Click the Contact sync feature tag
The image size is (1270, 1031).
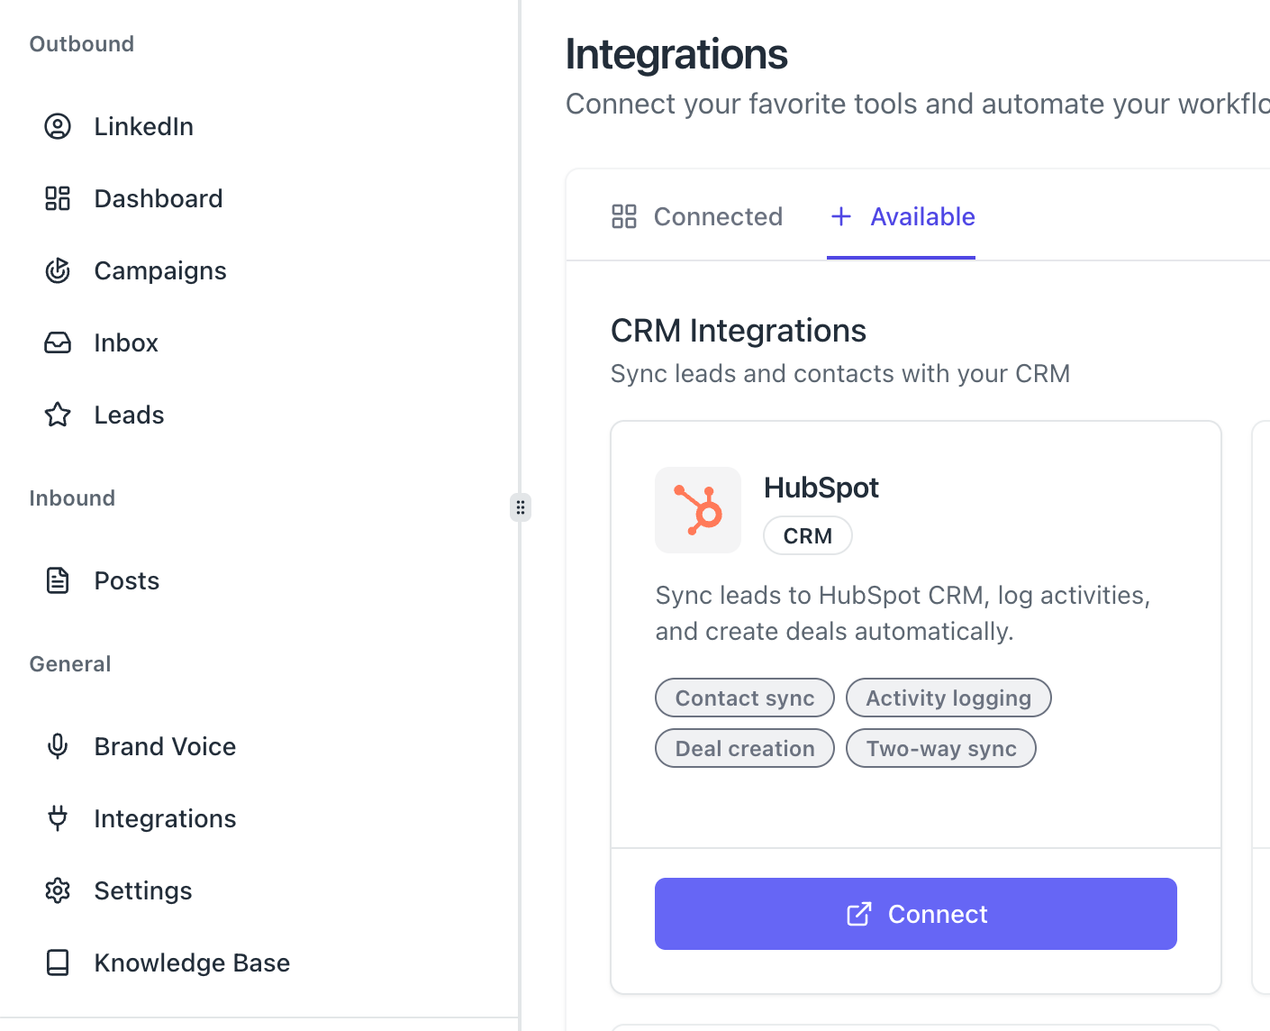[744, 698]
